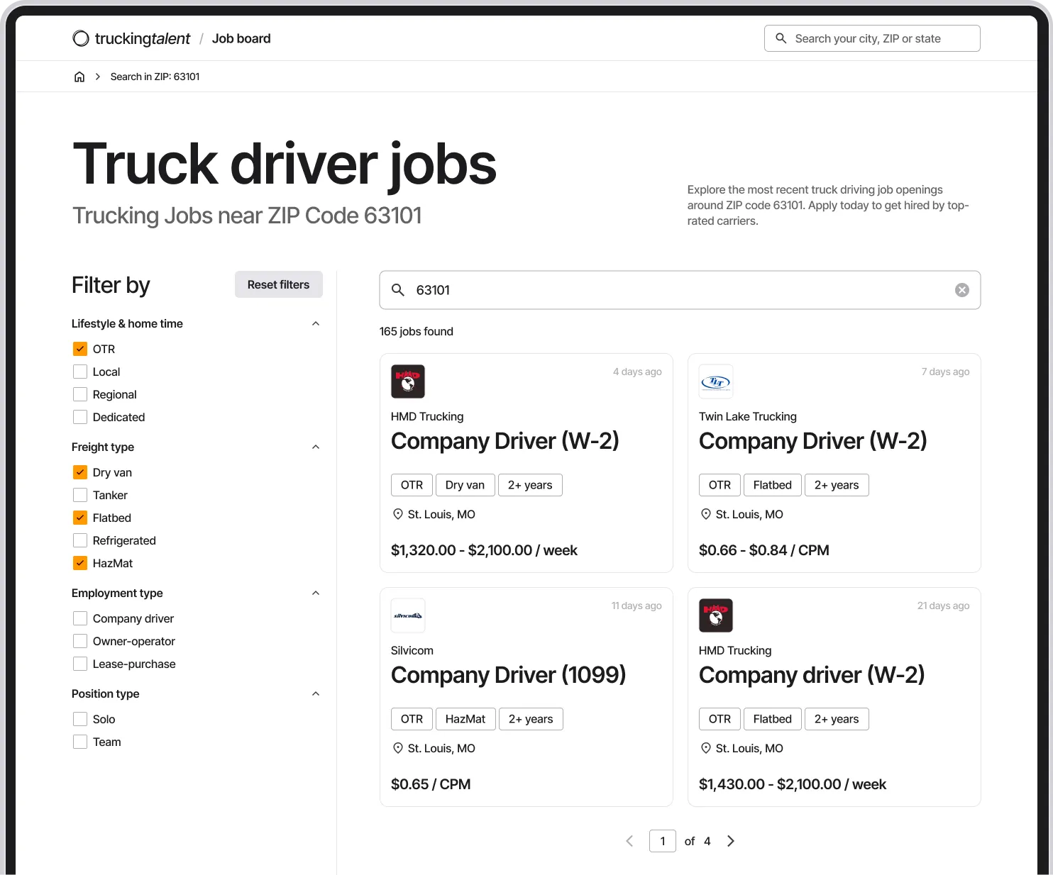The height and width of the screenshot is (875, 1053).
Task: Click the truckingtalent logo
Action: pyautogui.click(x=130, y=38)
